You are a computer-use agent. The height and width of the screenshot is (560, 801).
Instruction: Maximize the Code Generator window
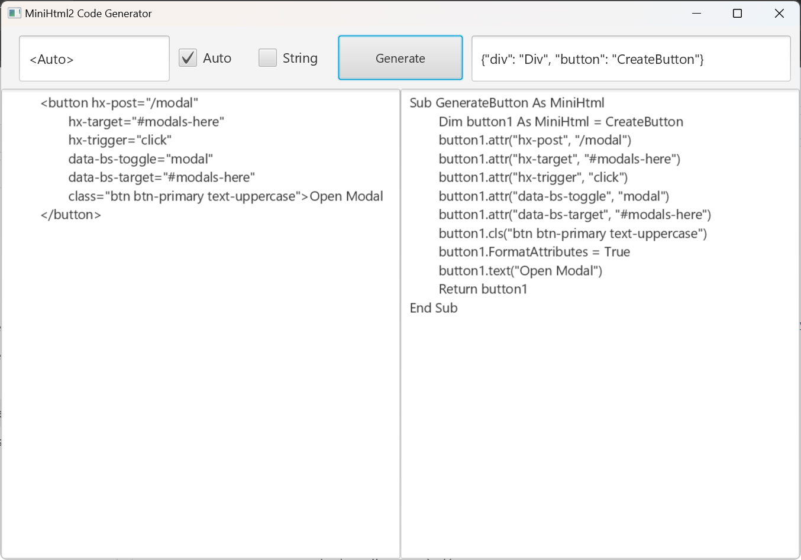click(x=737, y=13)
